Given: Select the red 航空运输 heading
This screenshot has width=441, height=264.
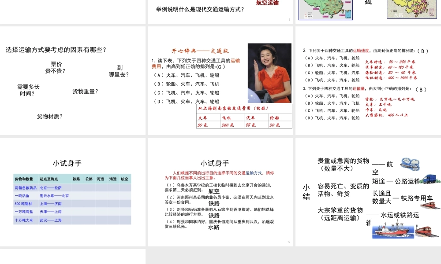Looking at the screenshot, I should tap(268, 3).
